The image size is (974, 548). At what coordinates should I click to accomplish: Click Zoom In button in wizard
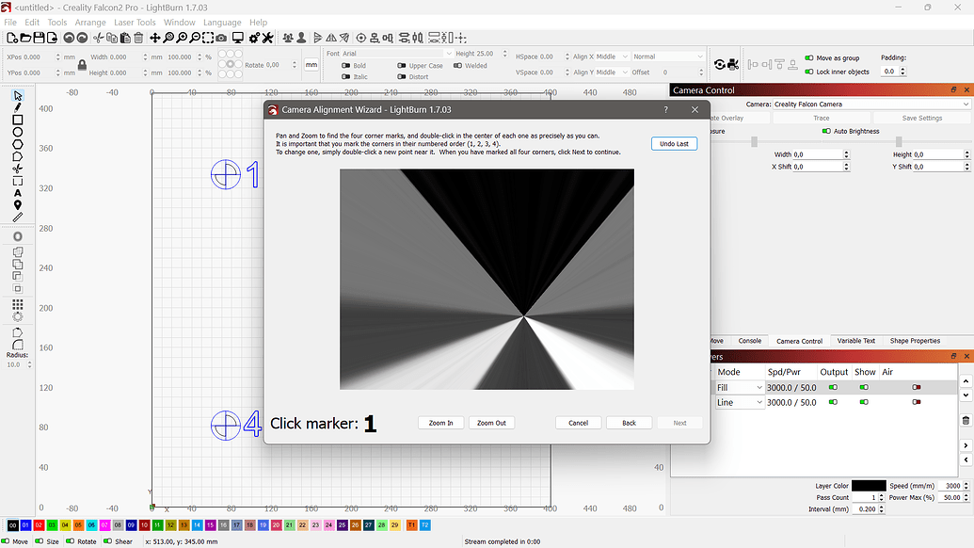pyautogui.click(x=441, y=423)
